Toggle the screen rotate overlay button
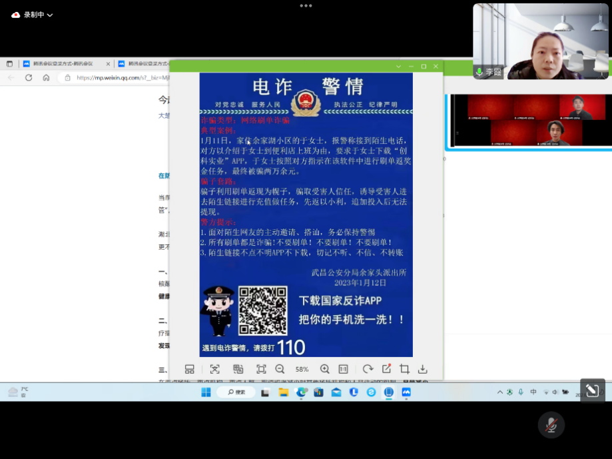This screenshot has height=459, width=612. [x=592, y=390]
